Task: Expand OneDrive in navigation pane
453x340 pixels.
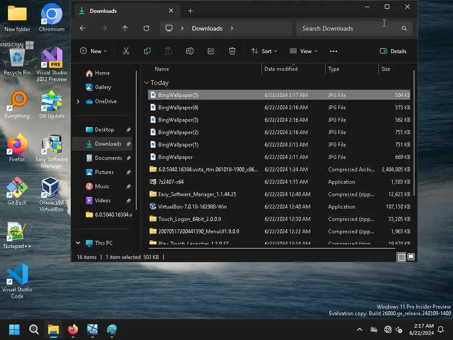Action: [x=78, y=101]
